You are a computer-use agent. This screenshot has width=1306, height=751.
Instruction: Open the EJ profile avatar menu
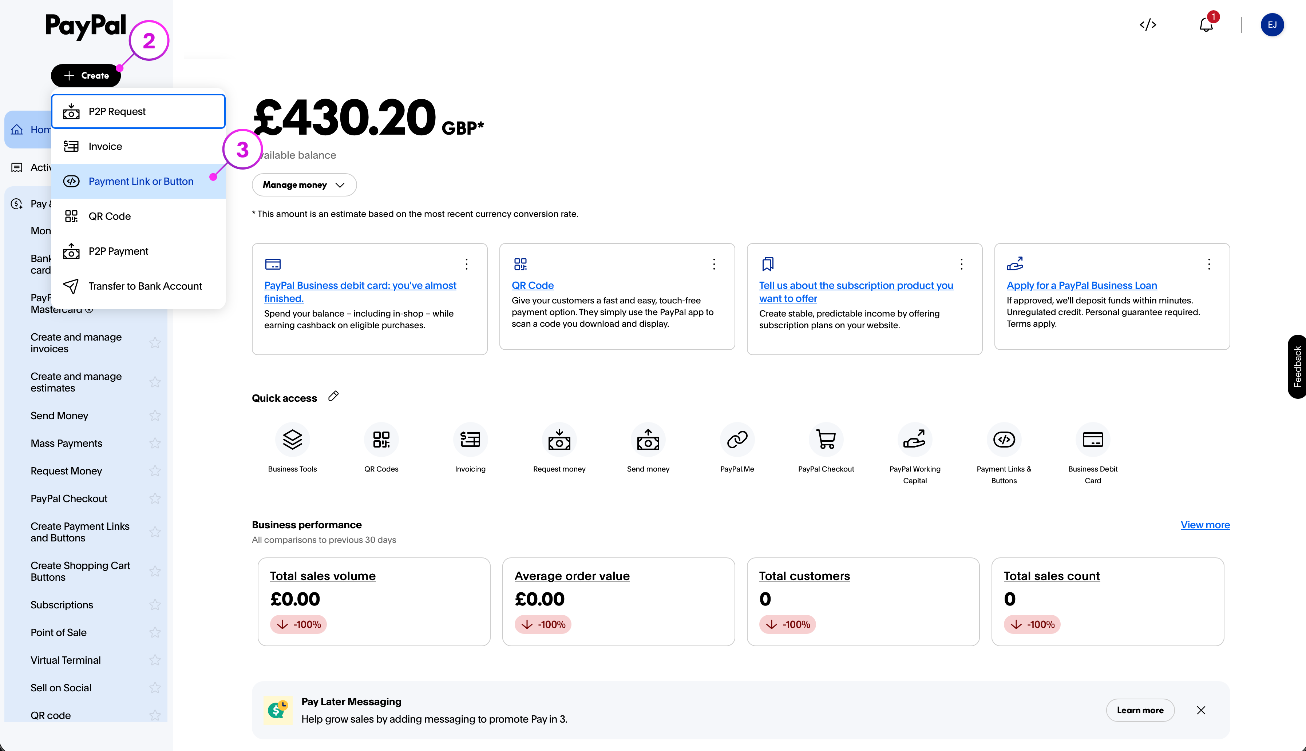click(x=1272, y=25)
